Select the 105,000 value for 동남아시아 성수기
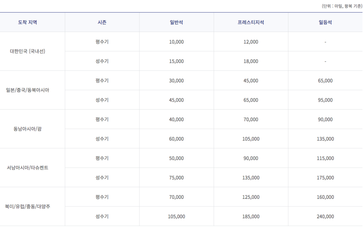The image size is (364, 229). click(252, 139)
